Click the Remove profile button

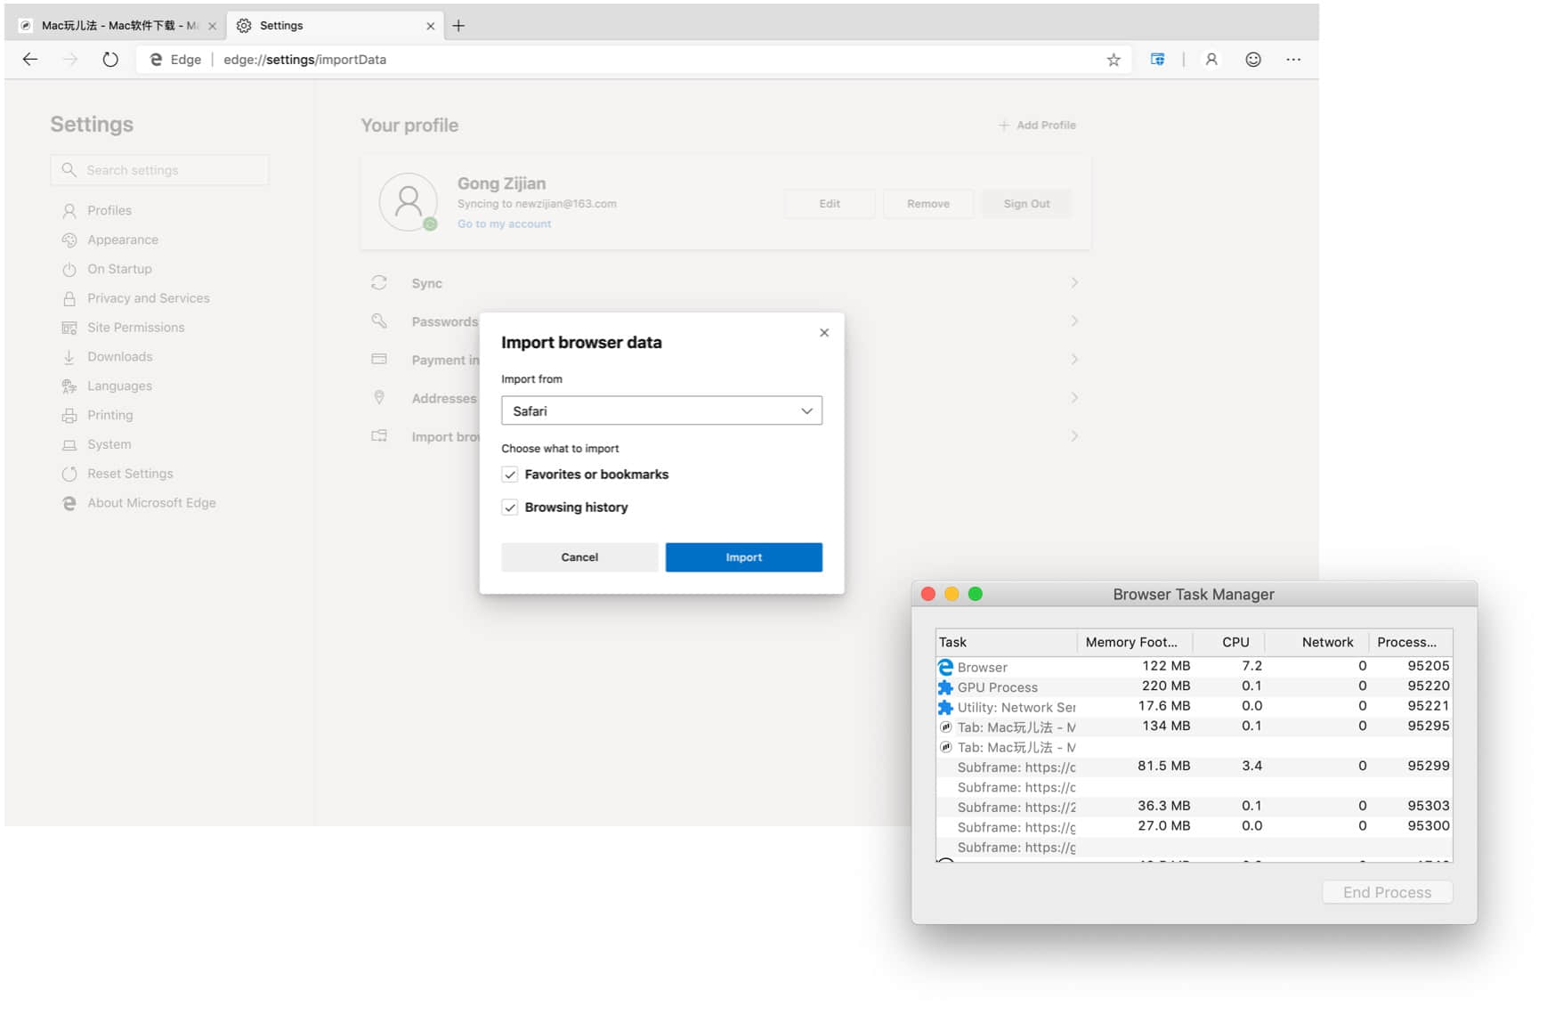(928, 204)
